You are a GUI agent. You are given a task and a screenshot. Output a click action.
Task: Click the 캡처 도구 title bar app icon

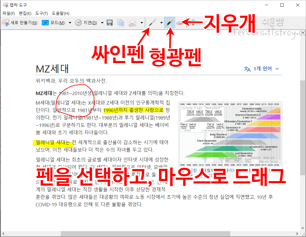6,5
